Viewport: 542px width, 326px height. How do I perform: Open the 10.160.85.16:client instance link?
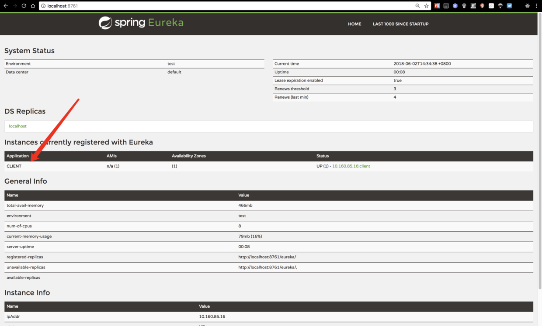351,166
